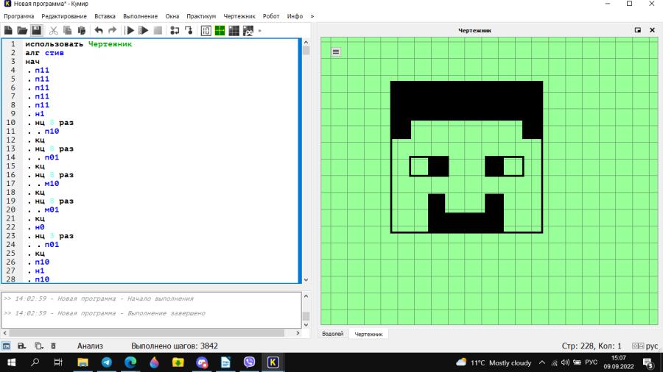Click the Robot field grid icon in the toolbar
The width and height of the screenshot is (663, 372).
(x=234, y=30)
